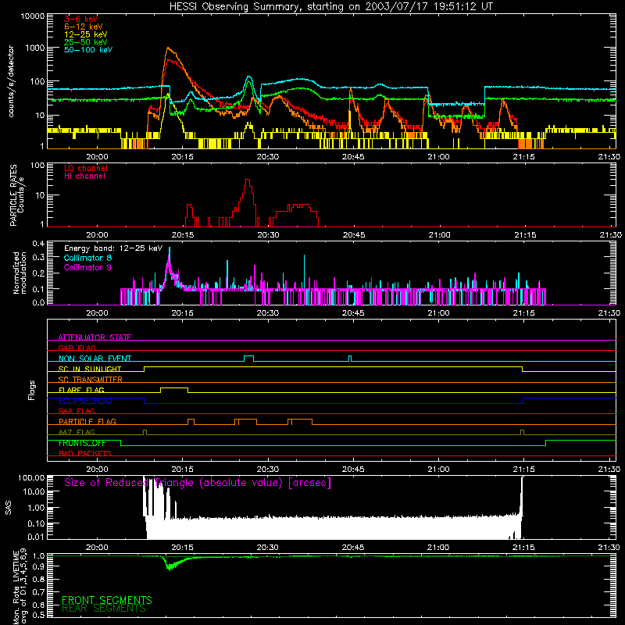Select the 25-50 keV legend label
This screenshot has height=625, width=625.
pyautogui.click(x=85, y=42)
